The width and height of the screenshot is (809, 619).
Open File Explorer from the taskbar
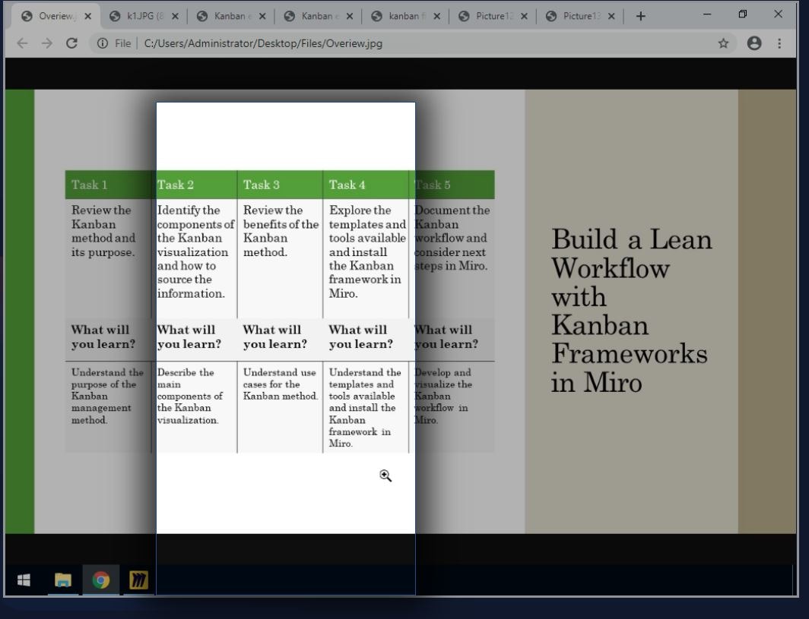[x=63, y=580]
